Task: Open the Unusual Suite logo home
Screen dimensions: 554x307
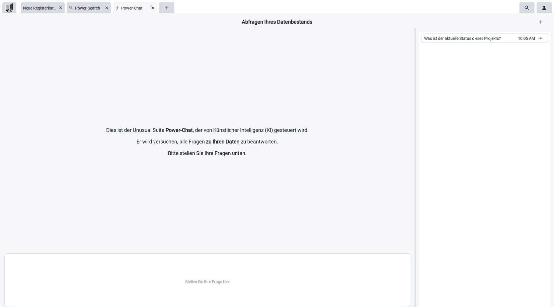Action: coord(9,8)
